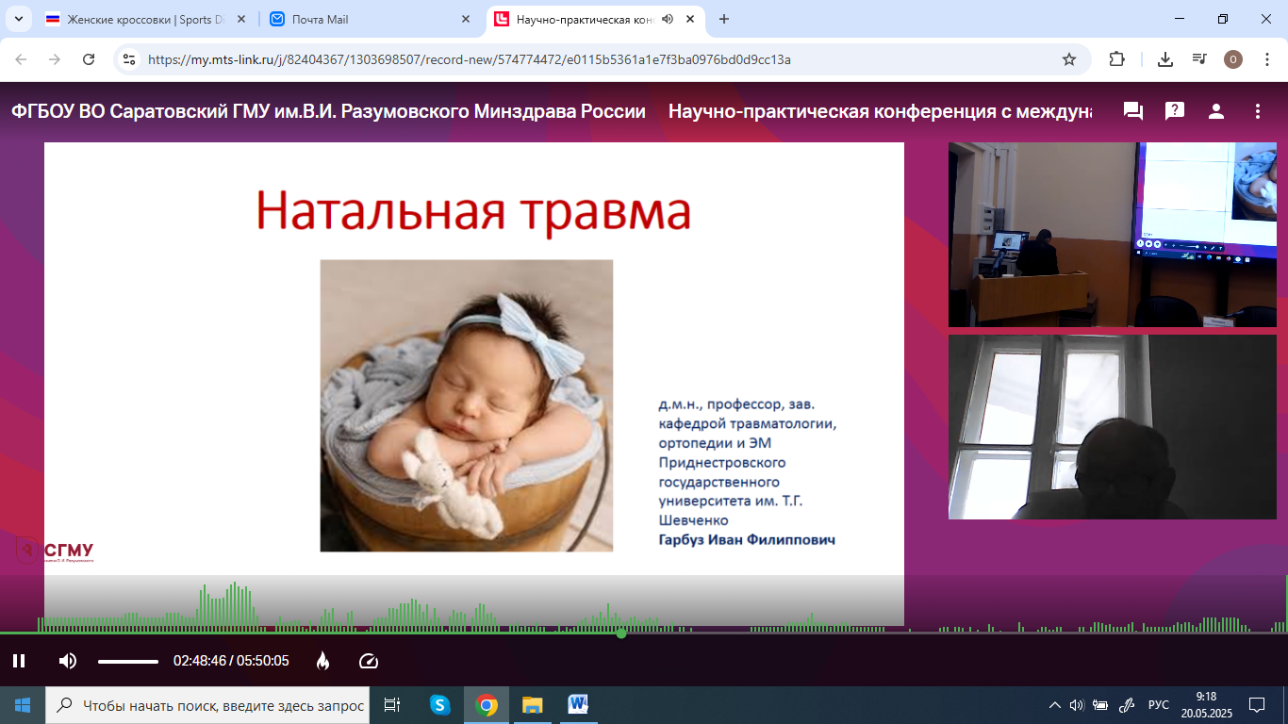
Task: Click the ФГБОУ ВО Саратовский ГМУ title
Action: (328, 111)
